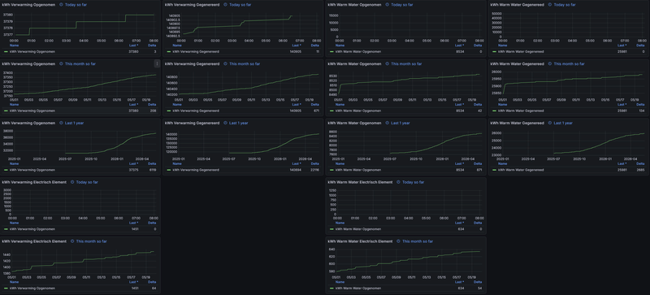Screen dimensions: 650x295
Task: Sort by Name in Warm Water Electrisch Element today legend
Action: 340,223
